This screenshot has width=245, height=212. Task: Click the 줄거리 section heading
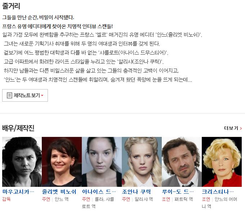click(x=11, y=6)
